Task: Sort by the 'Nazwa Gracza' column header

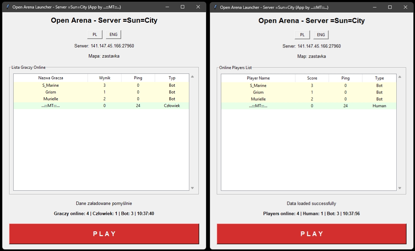Action: click(x=51, y=78)
